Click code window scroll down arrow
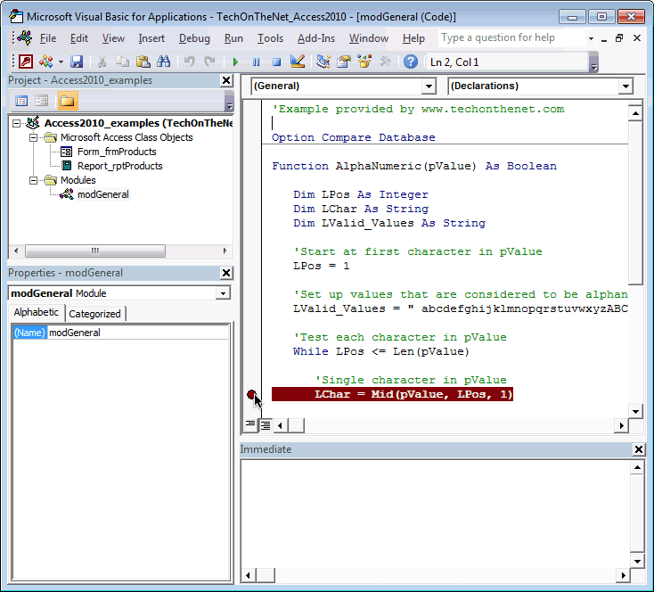Viewport: 654px width, 592px height. tap(635, 412)
